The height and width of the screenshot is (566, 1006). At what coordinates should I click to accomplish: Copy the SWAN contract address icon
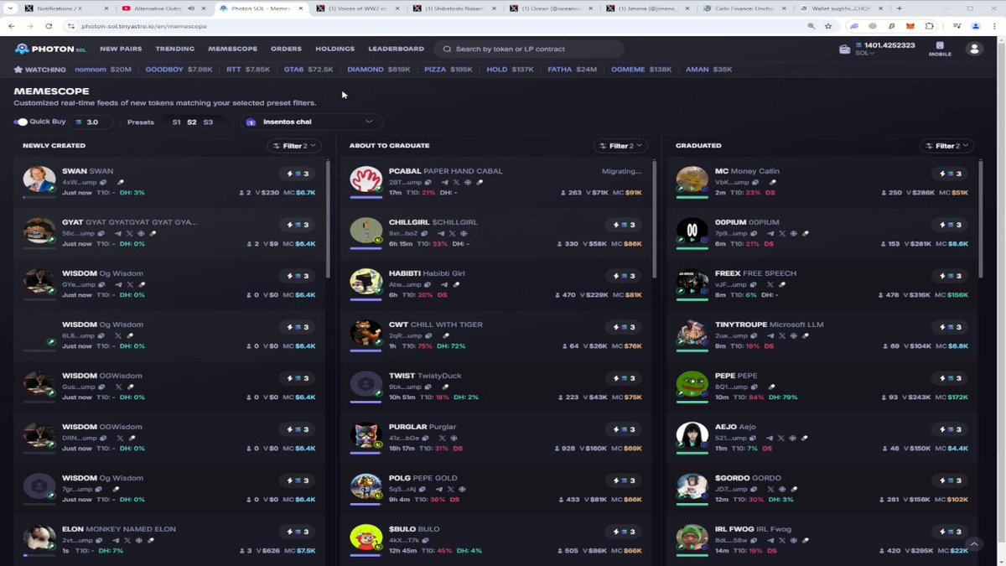103,182
